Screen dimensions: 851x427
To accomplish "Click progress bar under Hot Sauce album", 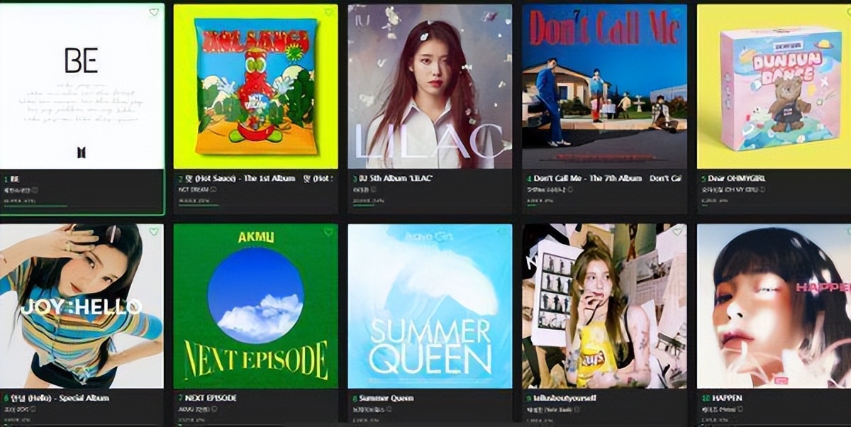I will 199,205.
